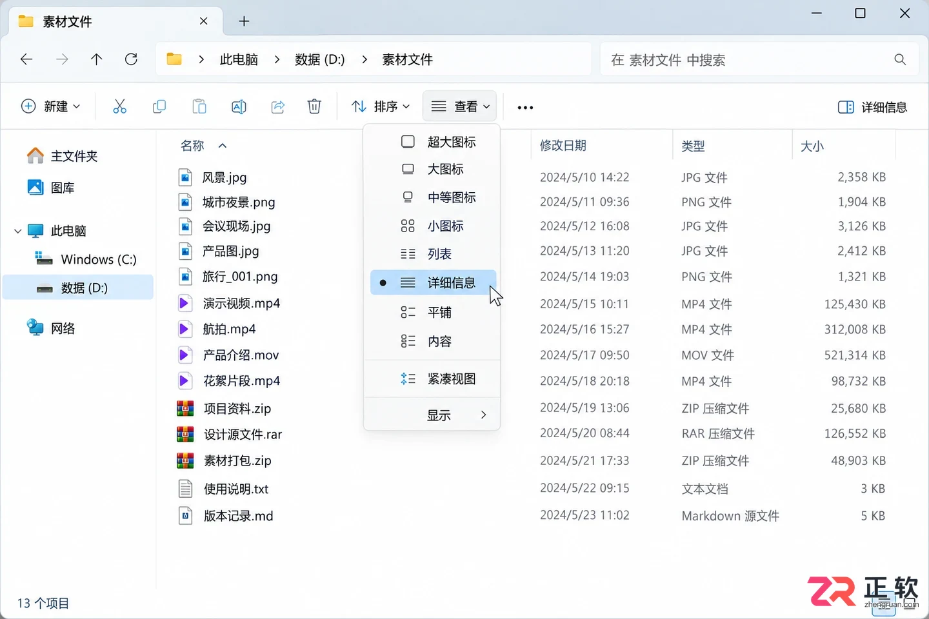Expand chevron after 此电脑 breadcrumb
Screen dimensions: 929x619
point(277,59)
